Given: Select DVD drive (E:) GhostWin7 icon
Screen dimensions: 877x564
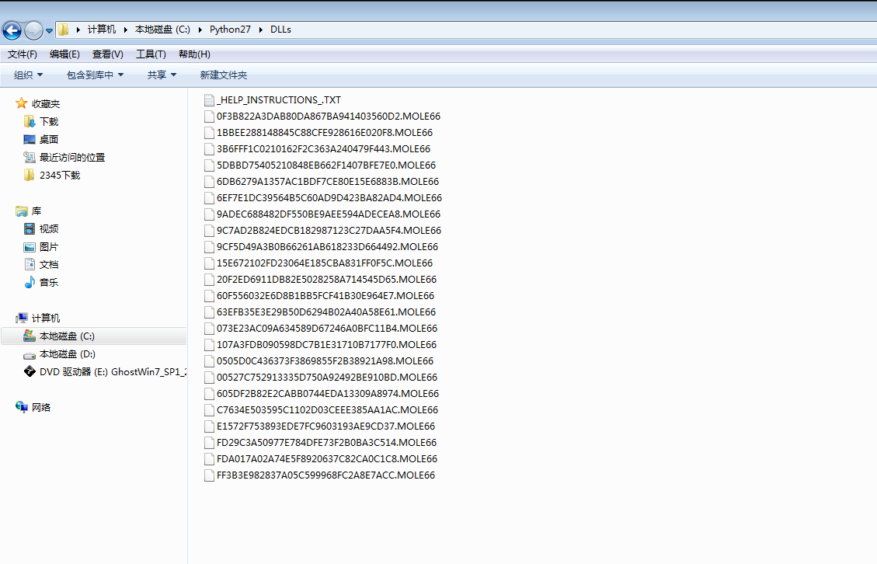Looking at the screenshot, I should (30, 372).
